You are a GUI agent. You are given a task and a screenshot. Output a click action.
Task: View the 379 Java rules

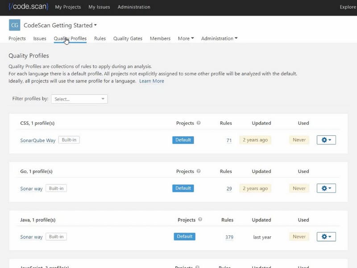(x=229, y=237)
